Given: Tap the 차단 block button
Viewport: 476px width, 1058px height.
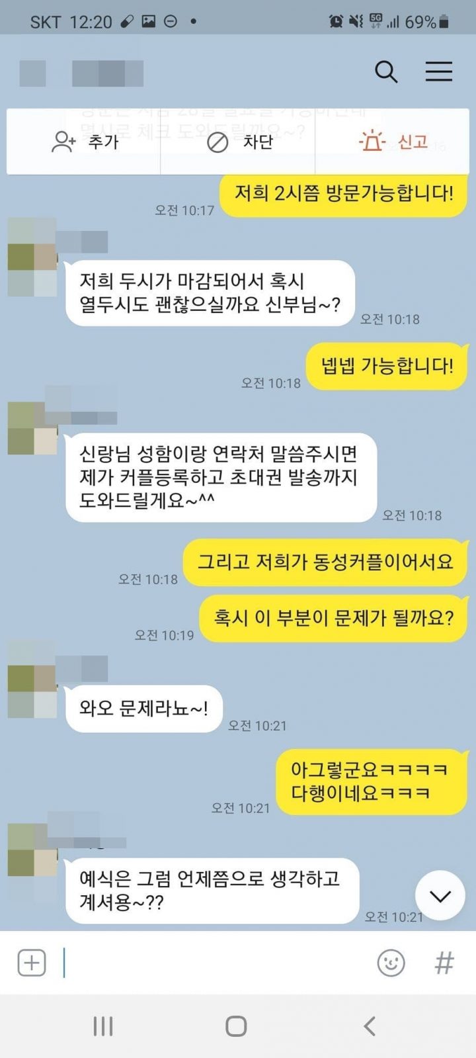Looking at the screenshot, I should [239, 142].
